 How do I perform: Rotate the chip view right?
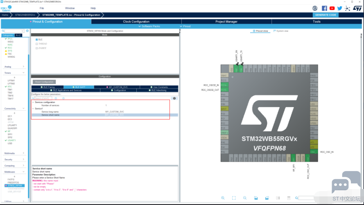click(x=267, y=198)
